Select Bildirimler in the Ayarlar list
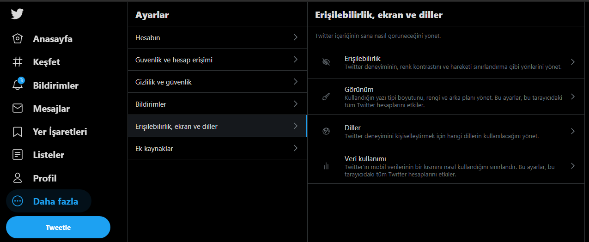 click(151, 104)
